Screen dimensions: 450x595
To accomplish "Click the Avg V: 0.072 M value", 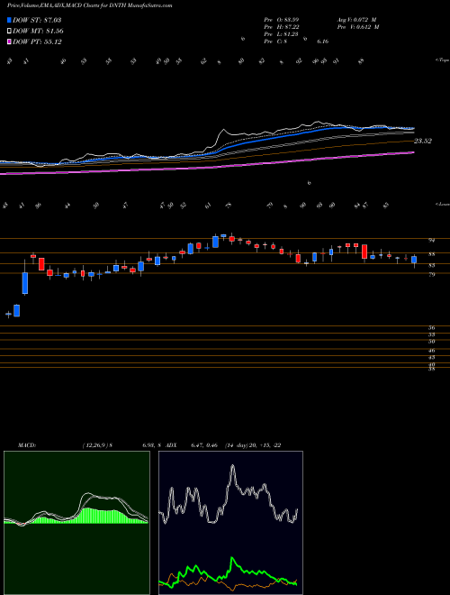I will [x=357, y=19].
